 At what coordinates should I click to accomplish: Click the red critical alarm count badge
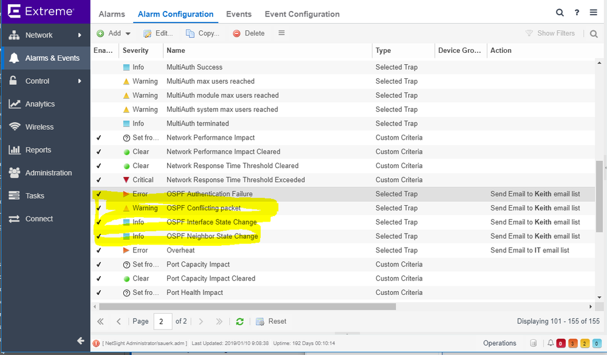pyautogui.click(x=561, y=344)
